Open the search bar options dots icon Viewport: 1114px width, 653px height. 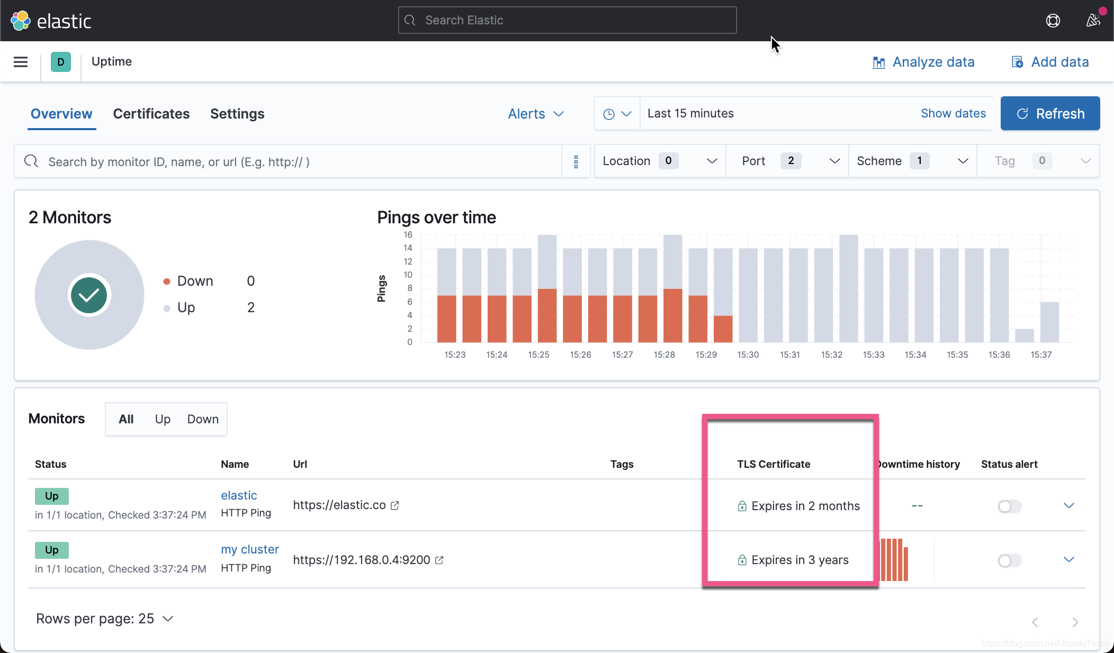tap(576, 161)
